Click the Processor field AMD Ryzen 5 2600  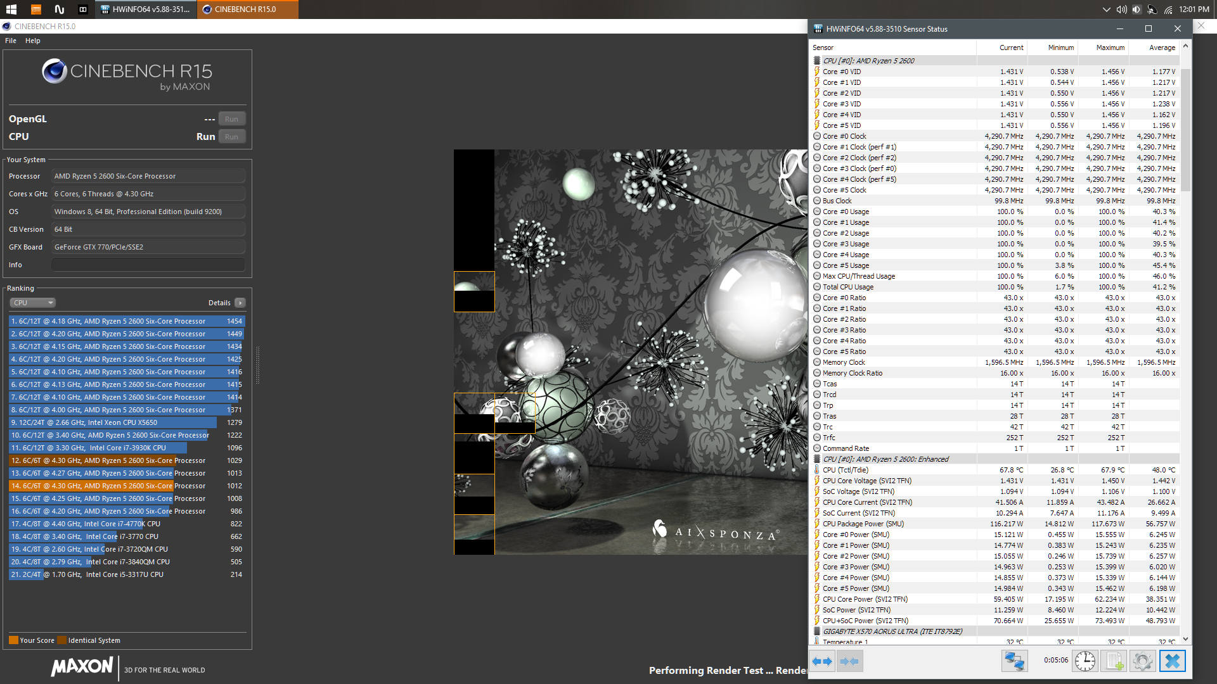click(x=148, y=176)
